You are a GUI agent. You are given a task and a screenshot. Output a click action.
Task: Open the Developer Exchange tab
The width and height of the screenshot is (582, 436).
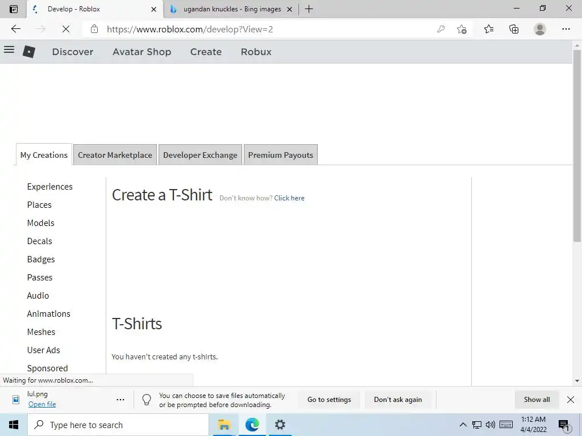pos(200,155)
